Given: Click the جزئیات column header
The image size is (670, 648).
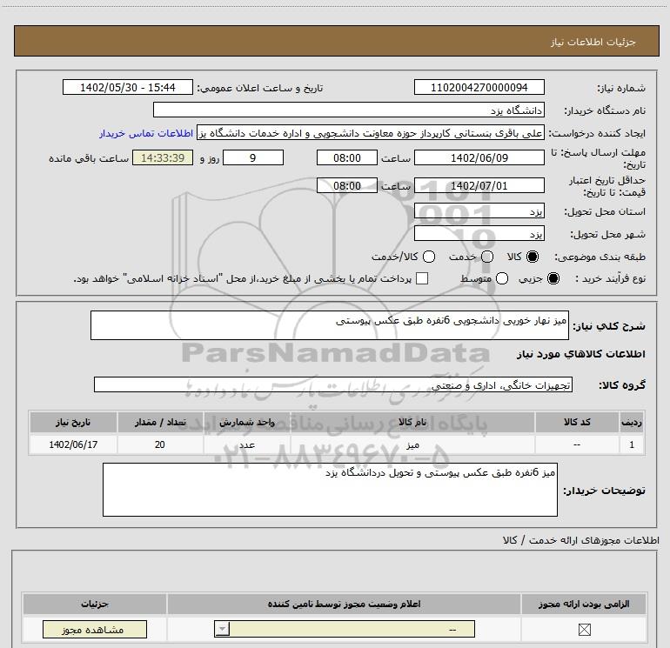Looking at the screenshot, I should click(95, 604).
